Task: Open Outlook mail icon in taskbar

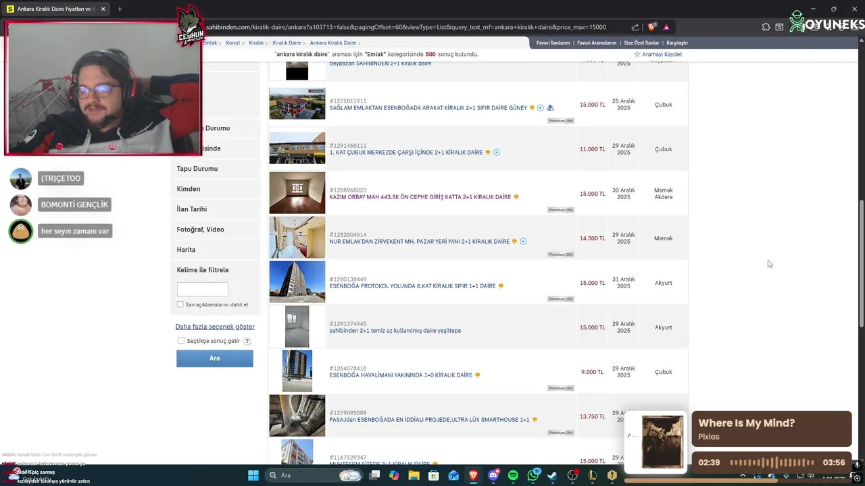Action: tap(453, 475)
